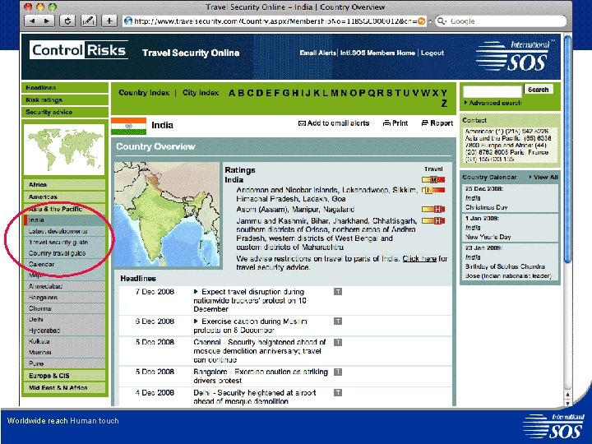Viewport: 592px width, 444px height.
Task: Open Advanced search arrow link
Action: 493,103
